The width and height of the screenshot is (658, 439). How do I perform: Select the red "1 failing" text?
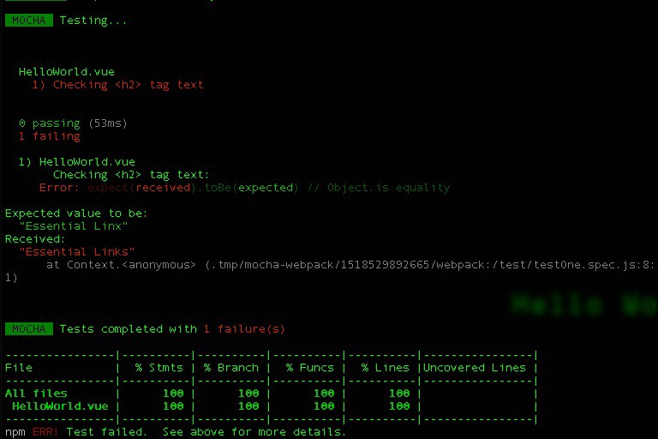point(49,136)
